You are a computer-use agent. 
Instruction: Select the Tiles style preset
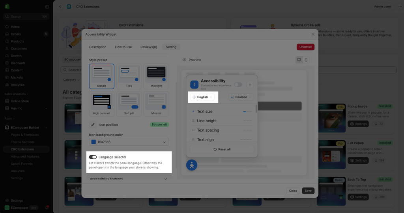click(x=129, y=76)
